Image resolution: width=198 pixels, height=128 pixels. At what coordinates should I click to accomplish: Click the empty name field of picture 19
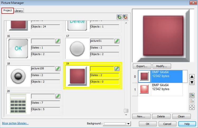[x=102, y=69]
